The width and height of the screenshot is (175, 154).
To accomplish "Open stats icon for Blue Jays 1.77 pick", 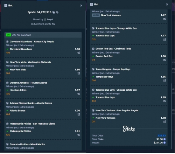I will (164, 40).
